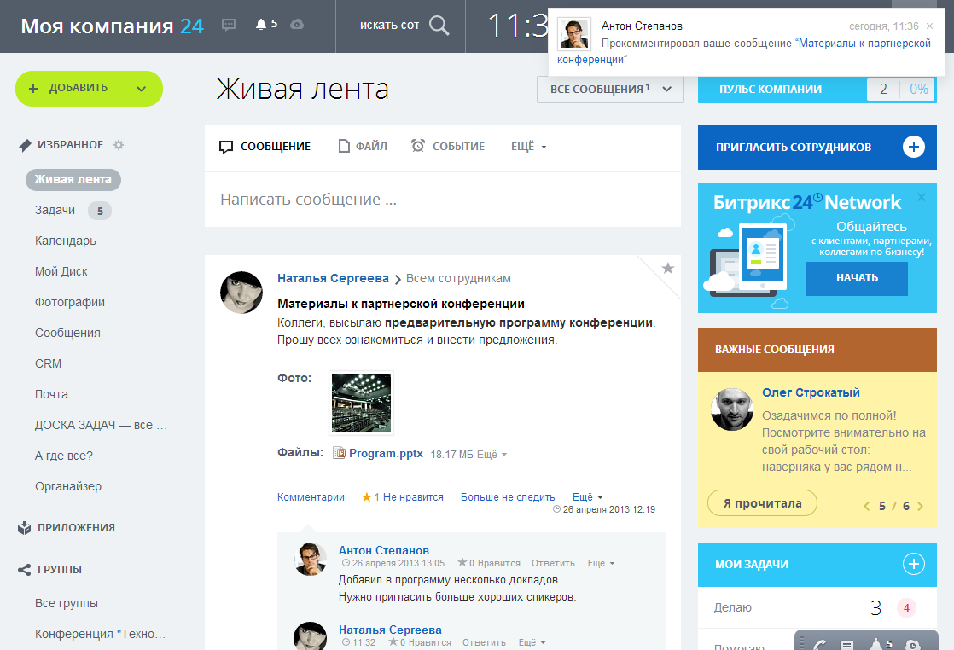Click the Избранное pin icon
The image size is (954, 650).
[25, 145]
